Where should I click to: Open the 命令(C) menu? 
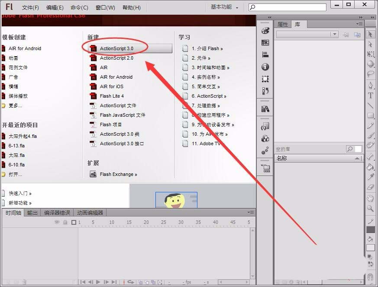[x=79, y=8]
